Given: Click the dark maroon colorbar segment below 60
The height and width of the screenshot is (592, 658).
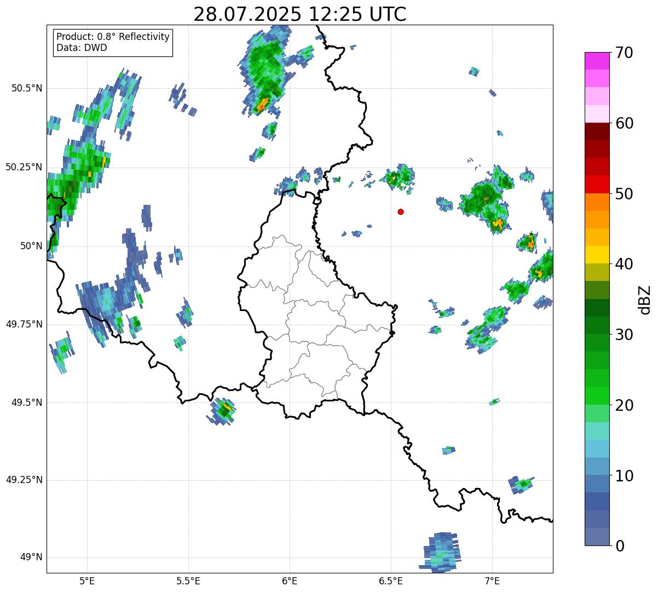Looking at the screenshot, I should point(596,131).
